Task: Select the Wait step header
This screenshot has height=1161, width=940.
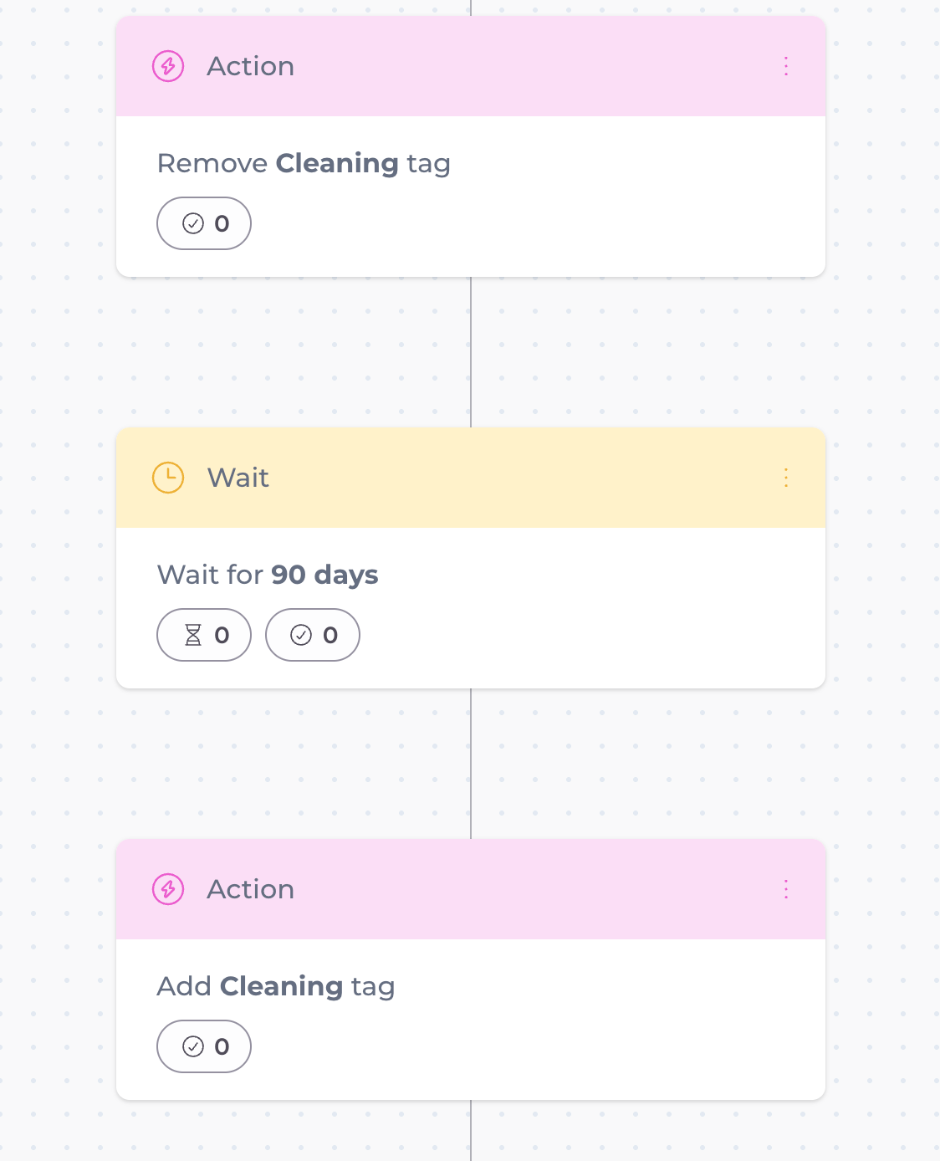Action: [502, 478]
